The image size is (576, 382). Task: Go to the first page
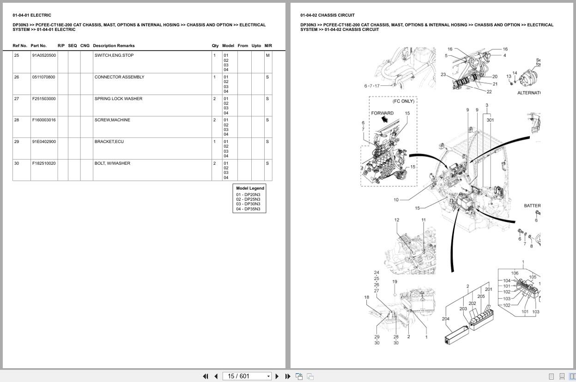pyautogui.click(x=206, y=376)
